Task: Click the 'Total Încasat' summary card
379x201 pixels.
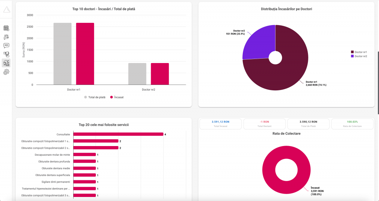Action: click(x=220, y=124)
